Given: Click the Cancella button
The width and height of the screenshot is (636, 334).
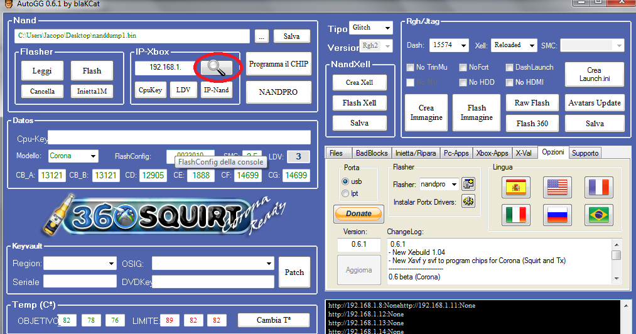Looking at the screenshot, I should tap(42, 91).
